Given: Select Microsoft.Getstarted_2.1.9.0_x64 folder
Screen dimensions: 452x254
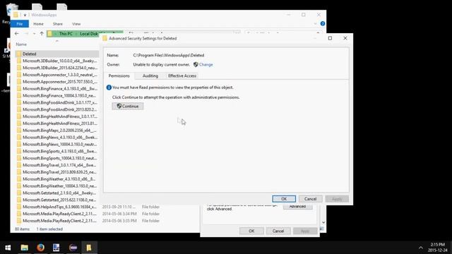Looking at the screenshot, I should click(x=57, y=193).
